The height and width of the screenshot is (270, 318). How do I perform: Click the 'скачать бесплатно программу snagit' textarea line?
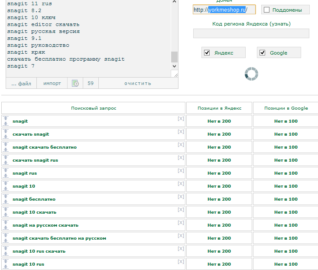coord(66,59)
